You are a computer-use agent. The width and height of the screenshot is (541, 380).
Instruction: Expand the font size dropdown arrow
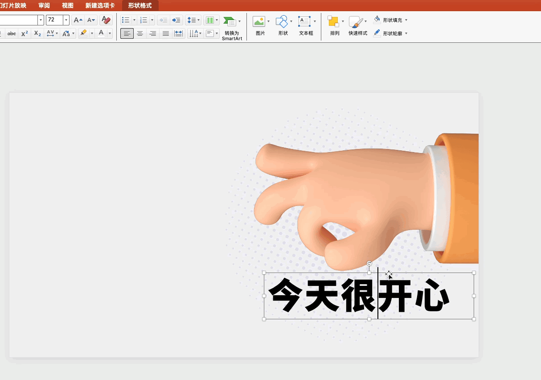(66, 20)
